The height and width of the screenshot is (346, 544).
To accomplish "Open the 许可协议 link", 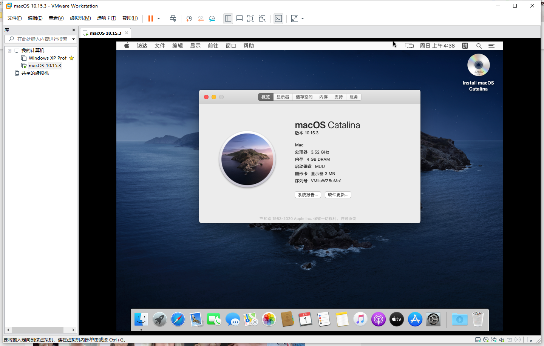I will [348, 219].
